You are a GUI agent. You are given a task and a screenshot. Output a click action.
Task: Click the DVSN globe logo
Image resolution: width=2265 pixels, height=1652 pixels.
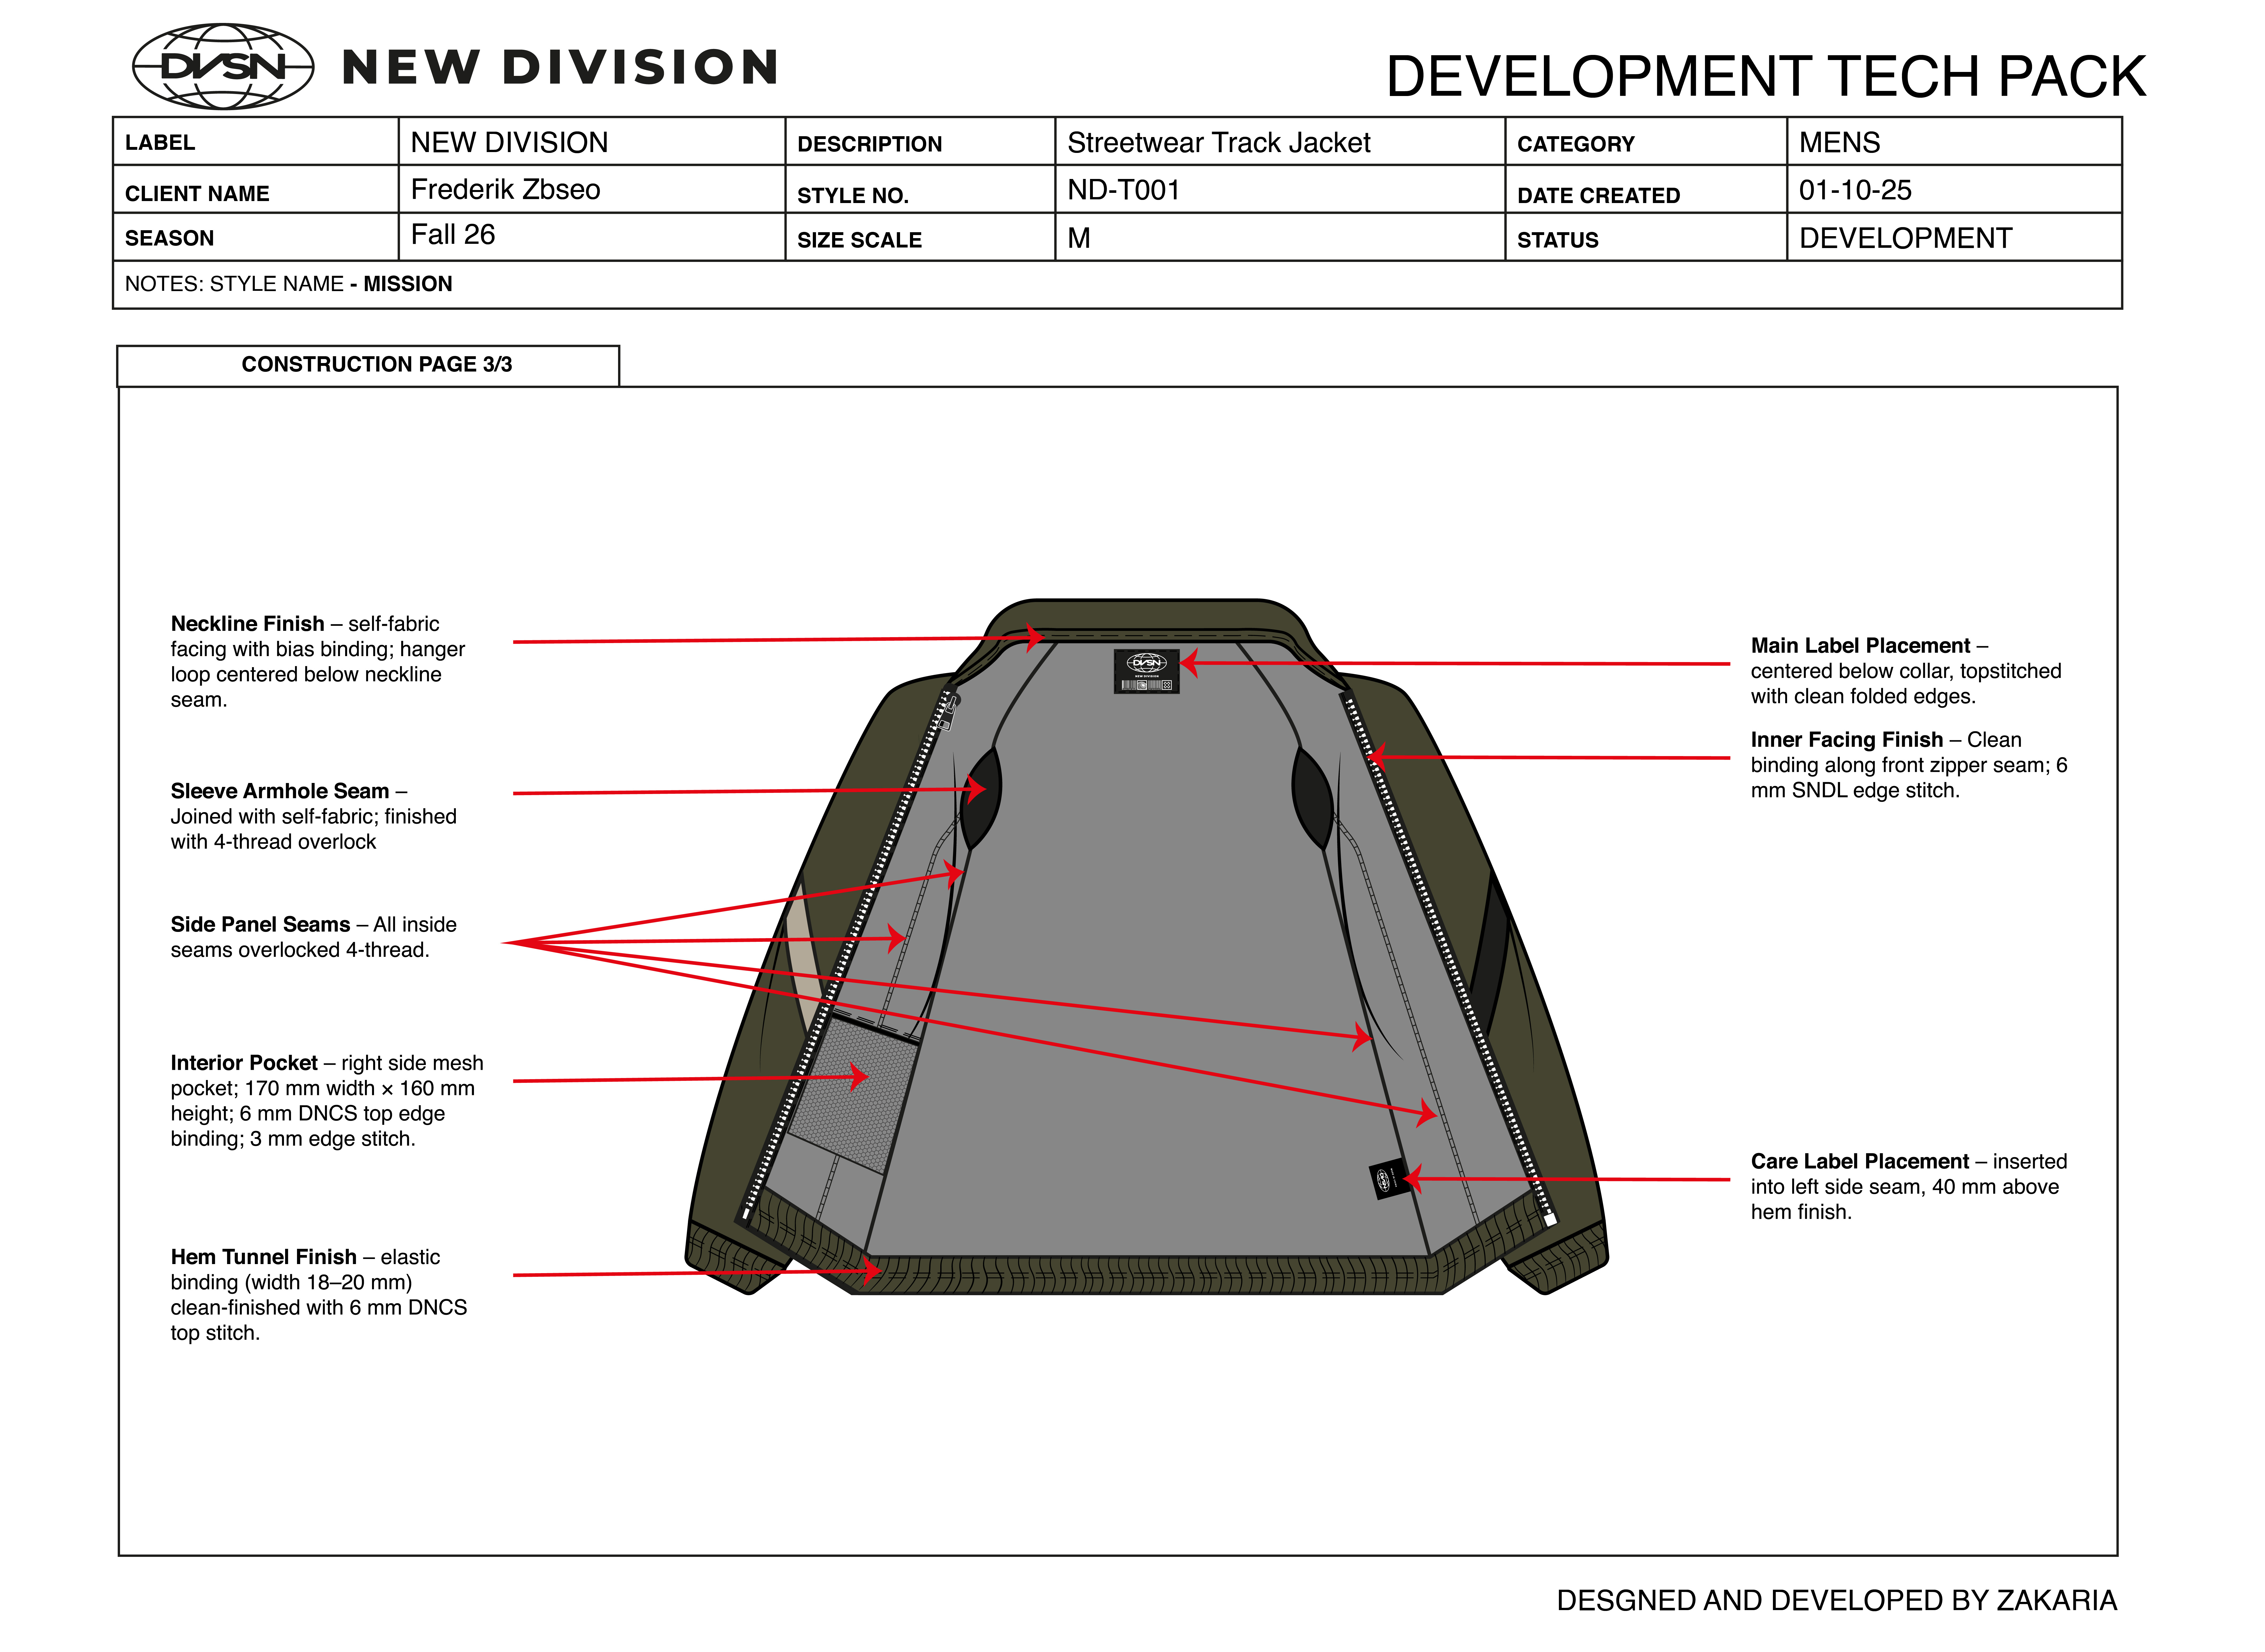(x=223, y=67)
